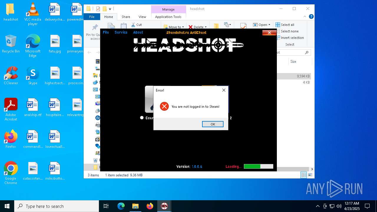Image resolution: width=377 pixels, height=212 pixels.
Task: Open Adobe Acrobat desktop shortcut
Action: tap(11, 109)
